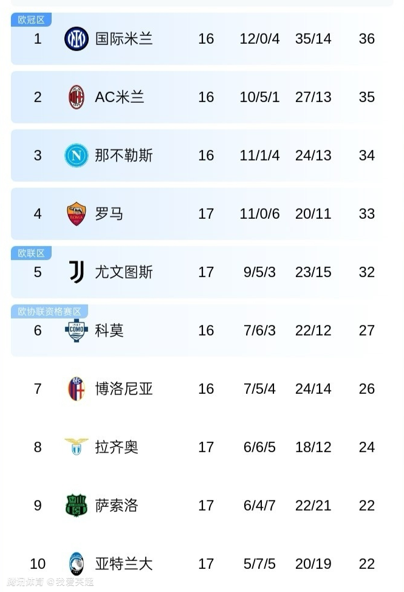This screenshot has height=592, width=404.
Task: Click the 欧冠区 zone label
Action: (31, 20)
